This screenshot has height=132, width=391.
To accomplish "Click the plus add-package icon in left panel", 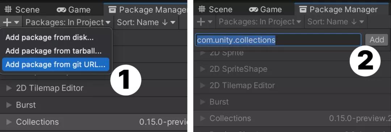I will click(7, 22).
